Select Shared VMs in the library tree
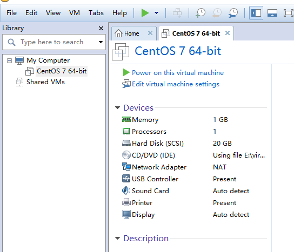Image resolution: width=294 pixels, height=252 pixels. coord(45,82)
